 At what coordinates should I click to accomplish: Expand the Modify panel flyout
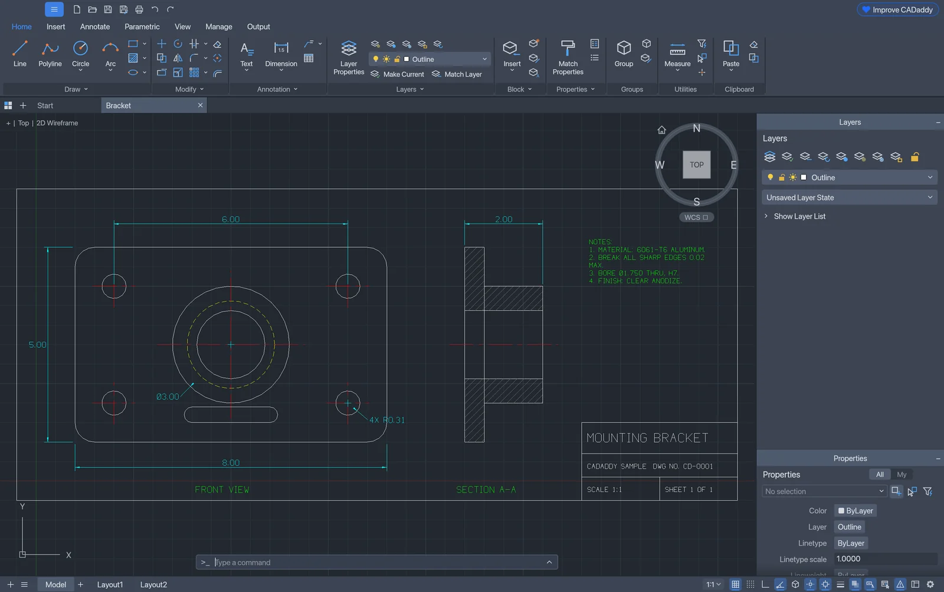[x=189, y=89]
